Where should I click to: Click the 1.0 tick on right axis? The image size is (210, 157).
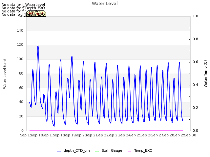tap(195, 16)
